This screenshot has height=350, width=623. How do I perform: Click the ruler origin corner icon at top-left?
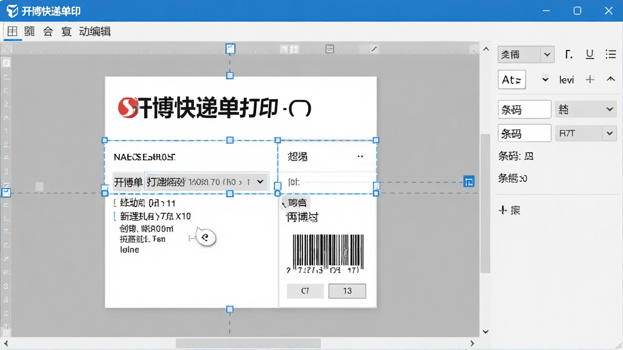tap(6, 49)
